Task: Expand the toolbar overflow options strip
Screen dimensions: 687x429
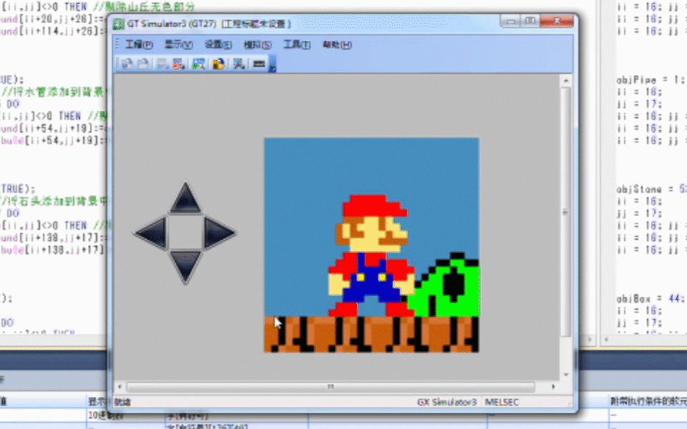Action: [273, 64]
